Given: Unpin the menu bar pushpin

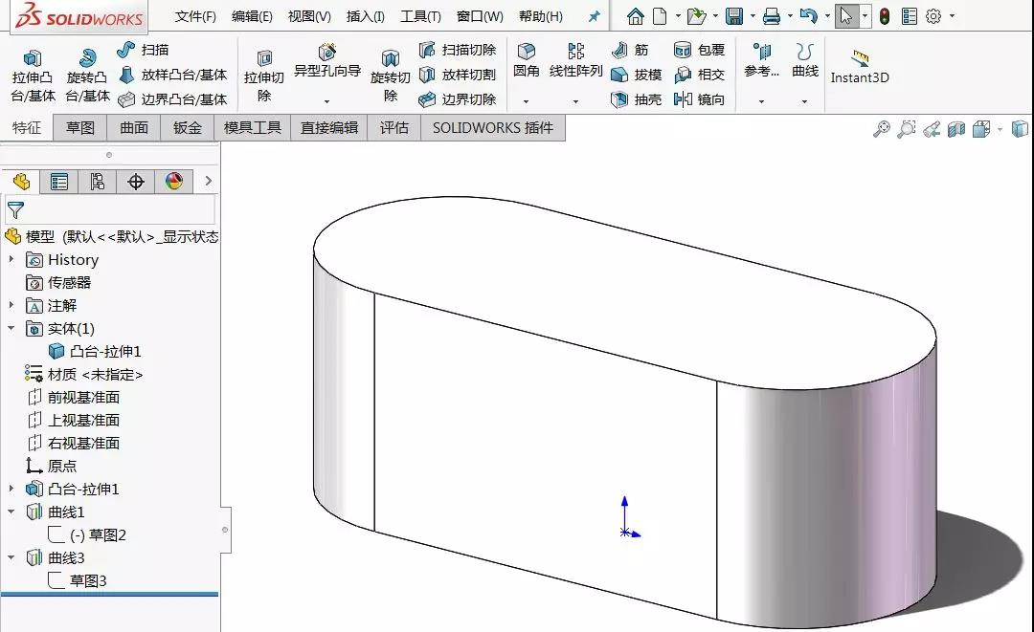Looking at the screenshot, I should pyautogui.click(x=593, y=15).
